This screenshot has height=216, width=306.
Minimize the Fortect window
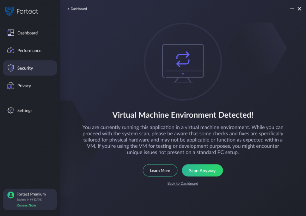click(292, 9)
